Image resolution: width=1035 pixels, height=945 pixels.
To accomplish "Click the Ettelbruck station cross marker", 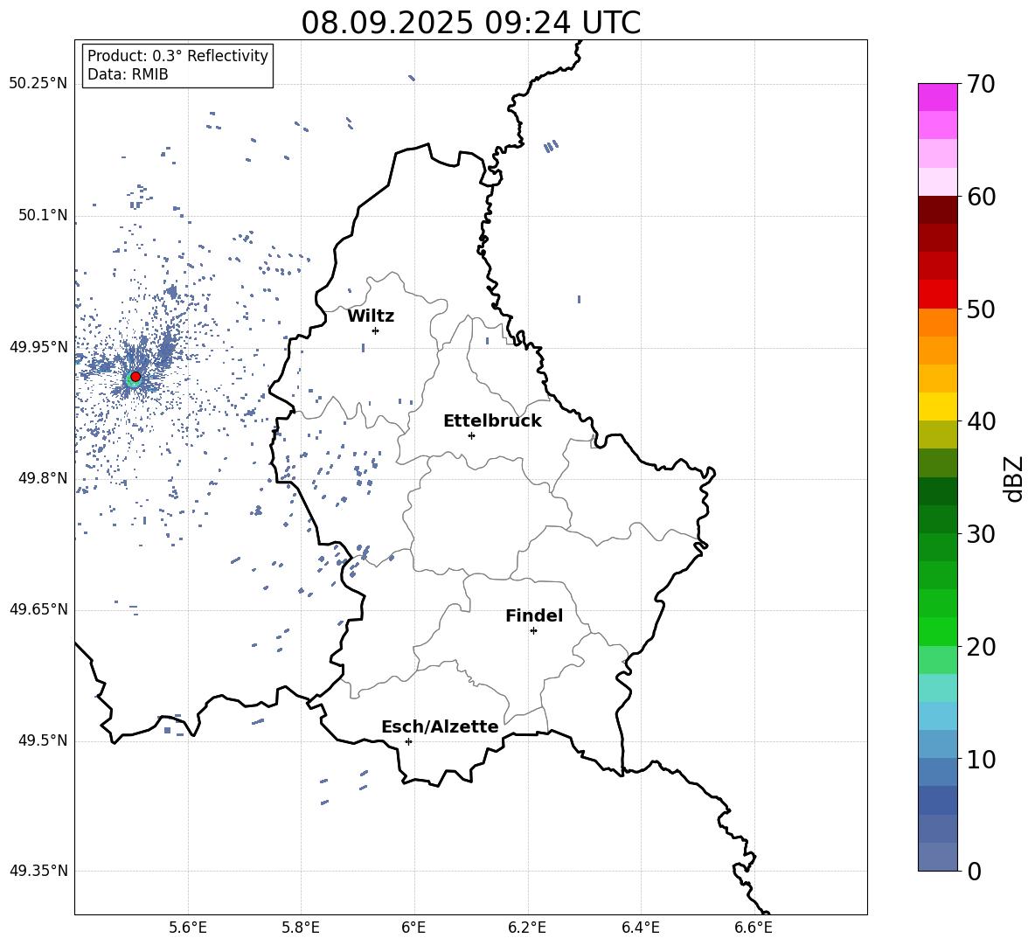I will coord(471,435).
